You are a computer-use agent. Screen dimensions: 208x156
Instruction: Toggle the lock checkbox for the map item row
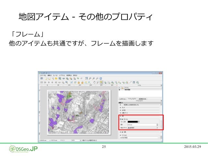pos(123,90)
